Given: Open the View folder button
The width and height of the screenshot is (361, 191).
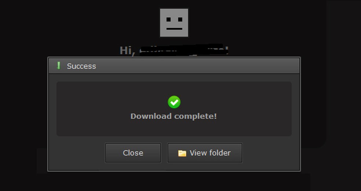Looking at the screenshot, I should click(205, 153).
